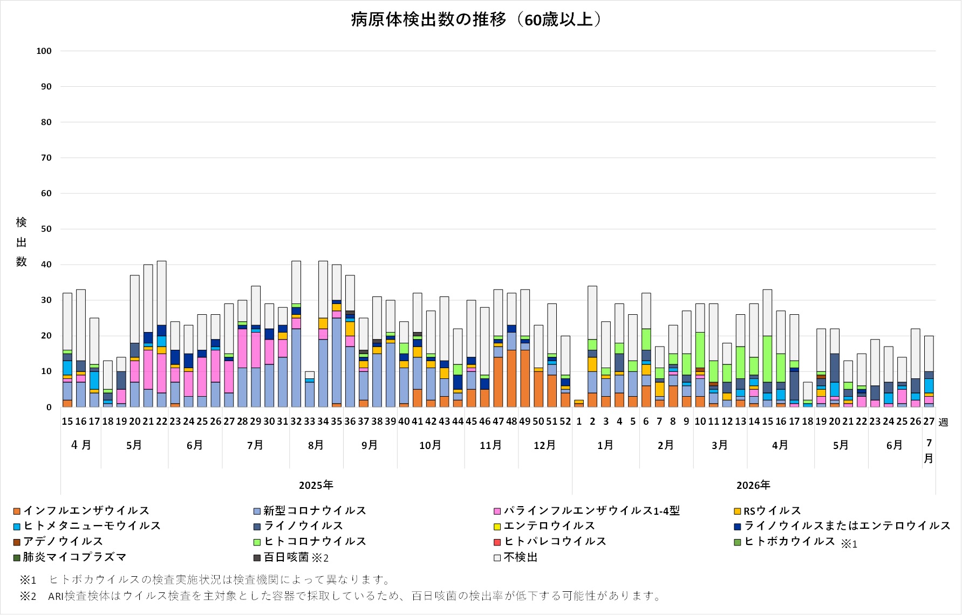The height and width of the screenshot is (615, 962).
Task: Click the red ヒトパレコウイルス legend swatch
Action: pyautogui.click(x=497, y=542)
